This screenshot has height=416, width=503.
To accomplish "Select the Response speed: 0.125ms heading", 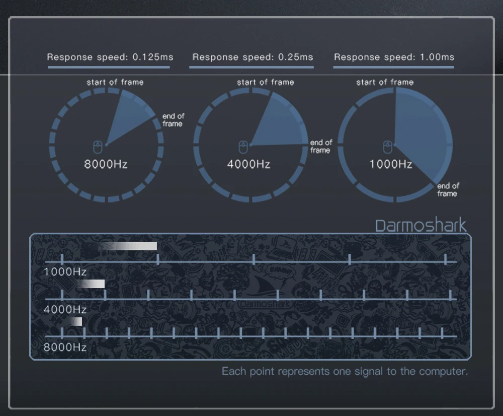I will click(110, 57).
